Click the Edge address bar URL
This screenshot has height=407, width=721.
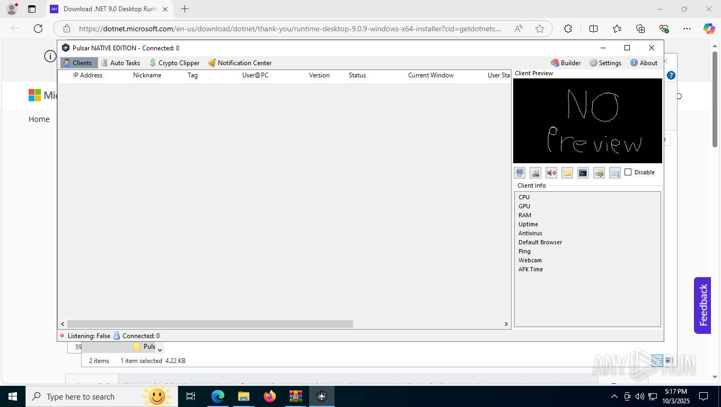pyautogui.click(x=290, y=29)
